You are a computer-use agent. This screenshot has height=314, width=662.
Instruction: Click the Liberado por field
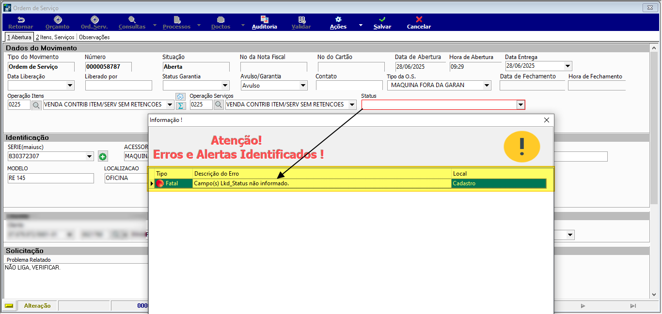tap(119, 86)
